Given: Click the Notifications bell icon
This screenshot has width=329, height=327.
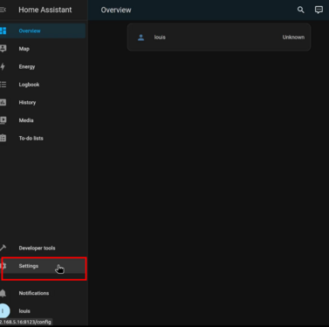Looking at the screenshot, I should [x=3, y=293].
